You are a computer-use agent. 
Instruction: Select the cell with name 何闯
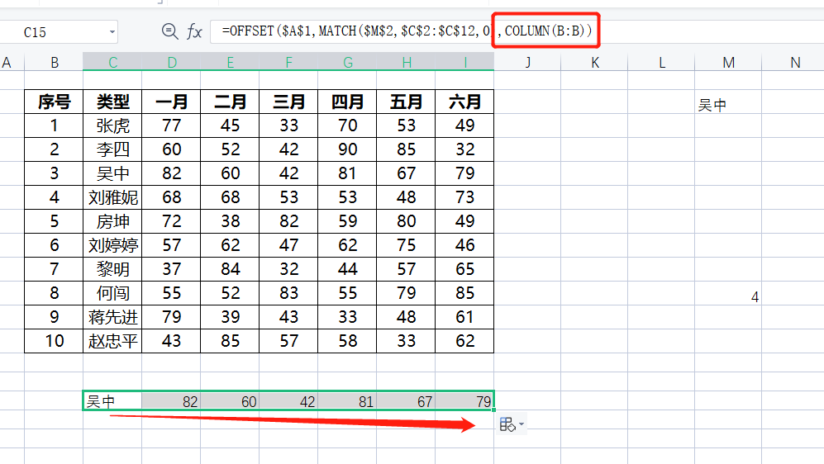tap(112, 293)
